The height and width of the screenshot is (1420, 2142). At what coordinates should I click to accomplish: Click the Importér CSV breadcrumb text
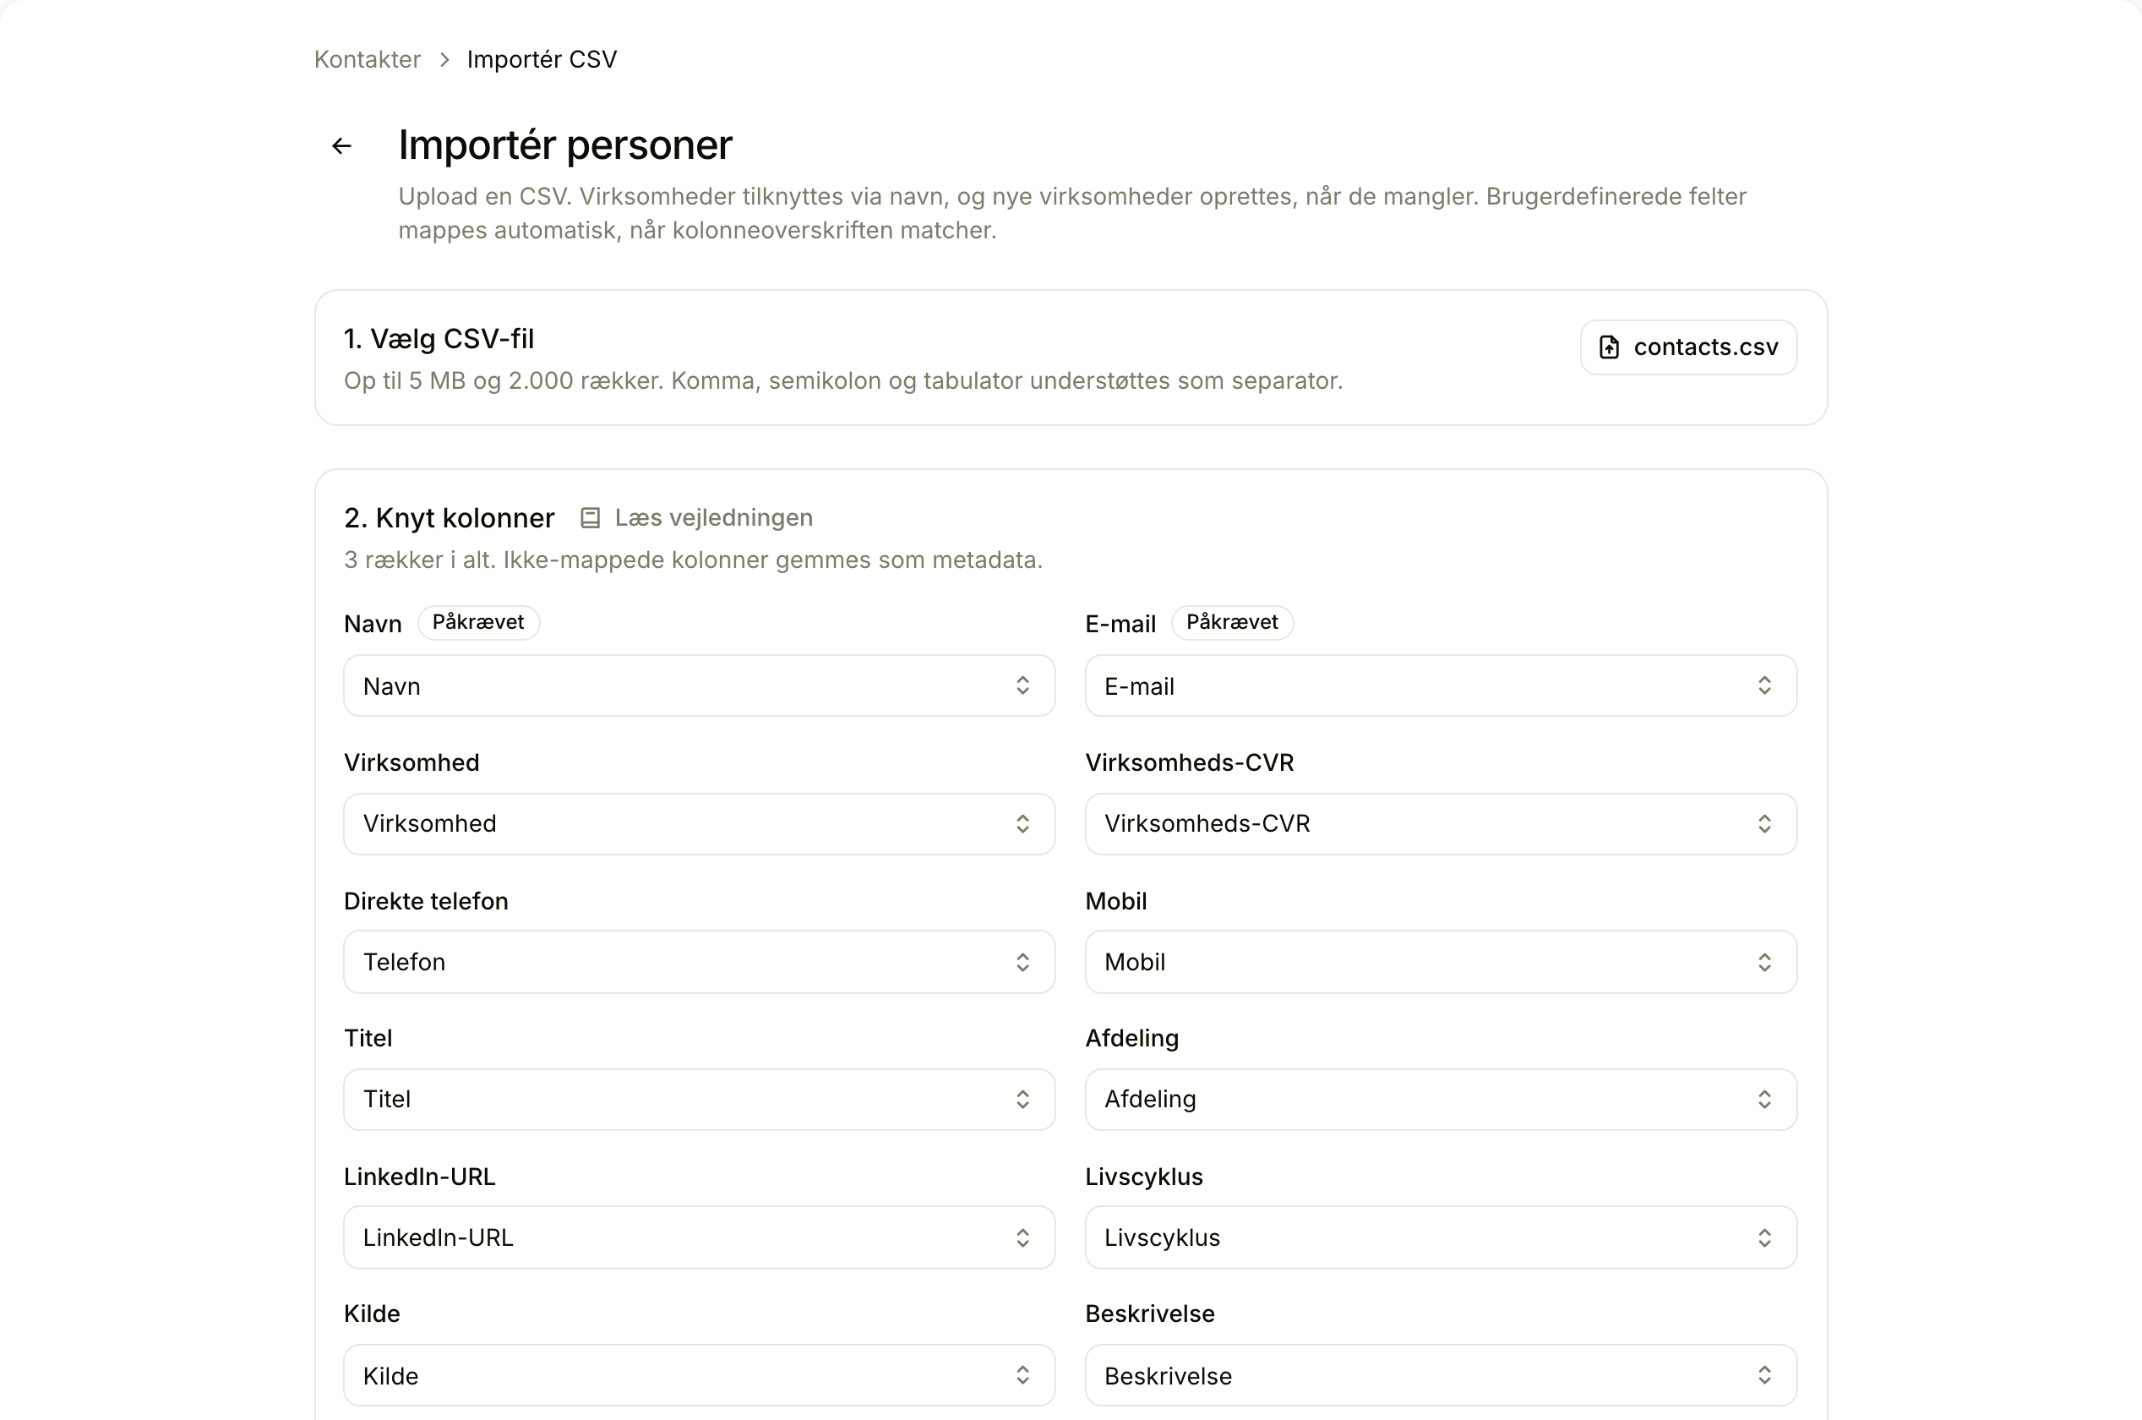point(542,60)
